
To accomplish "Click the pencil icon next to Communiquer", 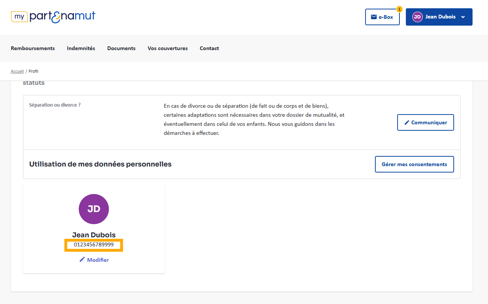I will 407,122.
